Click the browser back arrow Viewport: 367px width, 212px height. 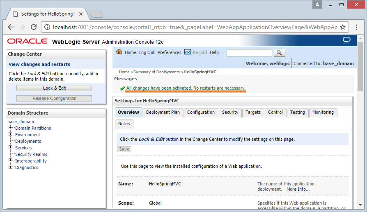pyautogui.click(x=11, y=27)
